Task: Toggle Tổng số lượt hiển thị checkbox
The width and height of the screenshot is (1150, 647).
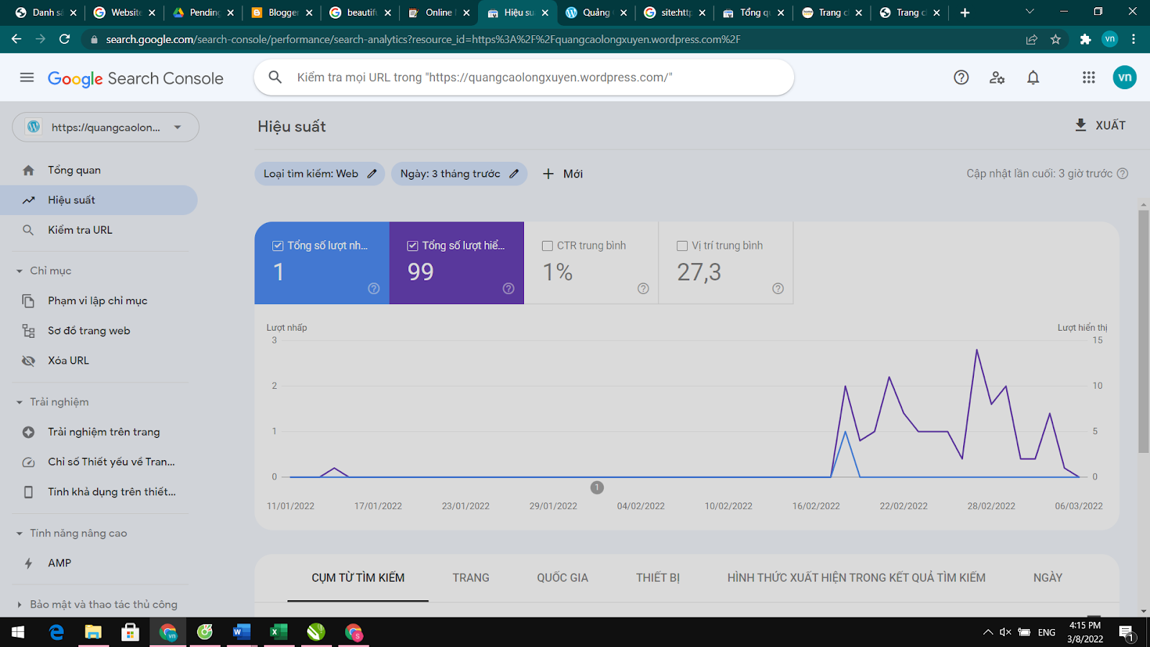Action: (x=413, y=246)
